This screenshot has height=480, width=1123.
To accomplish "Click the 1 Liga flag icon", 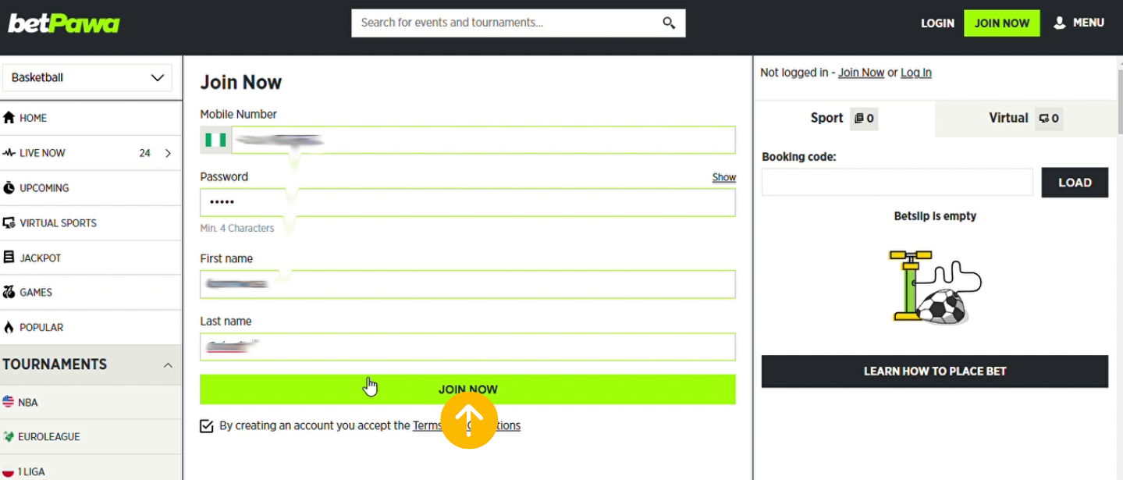I will 9,472.
